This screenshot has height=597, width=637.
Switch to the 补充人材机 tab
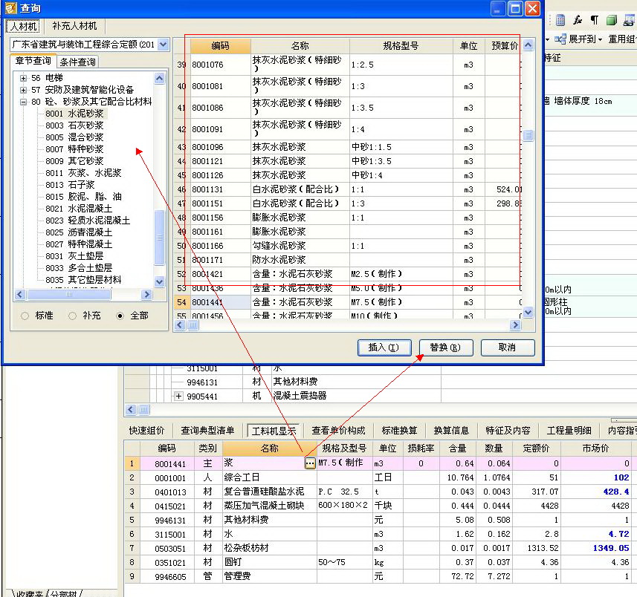74,26
